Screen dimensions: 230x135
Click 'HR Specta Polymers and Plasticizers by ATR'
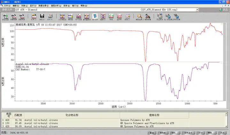[147, 123]
